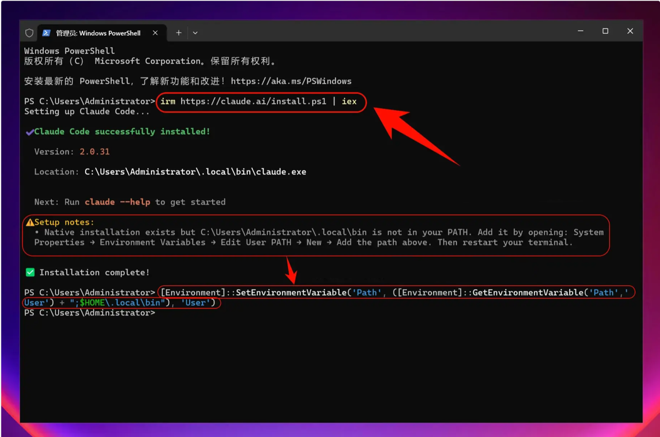Screen dimensions: 660x437
Task: Maximize the terminal window
Action: click(x=605, y=31)
